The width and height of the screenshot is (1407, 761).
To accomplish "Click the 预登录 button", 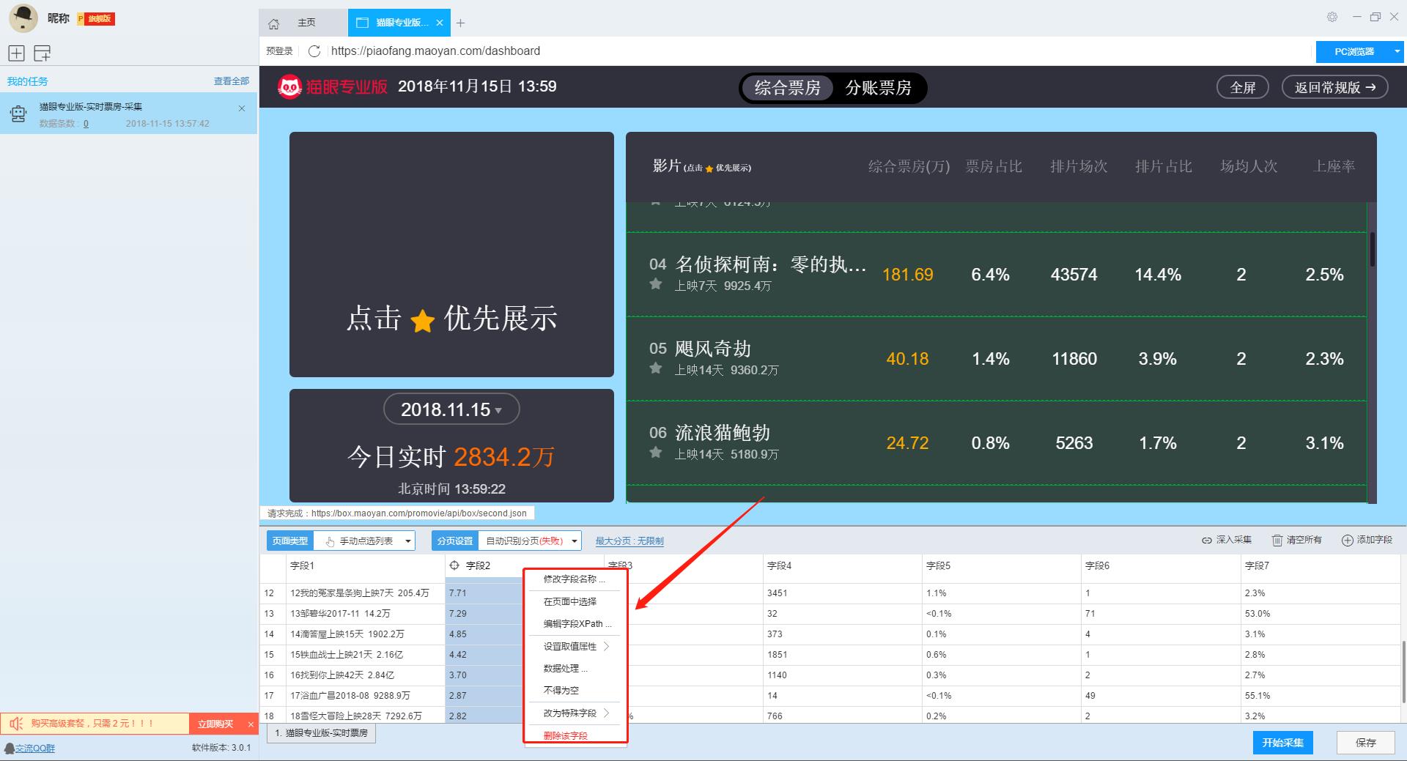I will [279, 51].
